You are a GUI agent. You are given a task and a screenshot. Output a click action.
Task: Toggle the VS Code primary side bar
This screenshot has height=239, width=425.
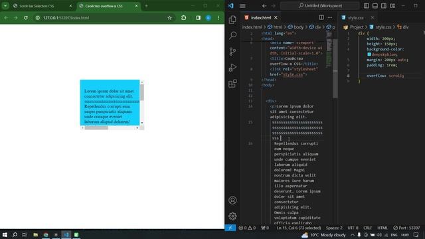(x=367, y=6)
